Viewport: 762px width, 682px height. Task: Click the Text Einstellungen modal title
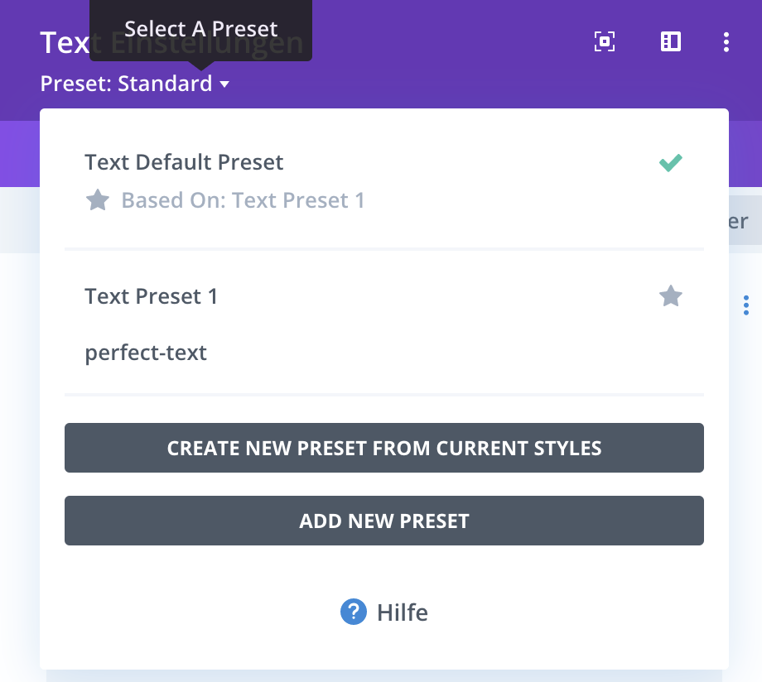coord(63,42)
